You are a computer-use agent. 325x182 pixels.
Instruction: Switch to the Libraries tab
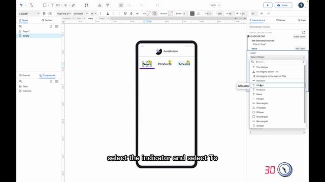(24, 75)
